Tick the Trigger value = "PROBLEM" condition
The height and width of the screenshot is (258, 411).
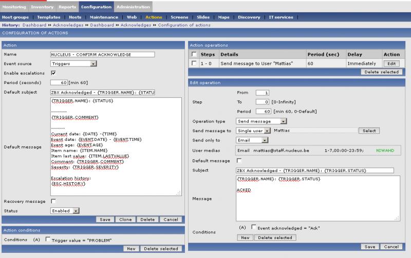point(48,239)
